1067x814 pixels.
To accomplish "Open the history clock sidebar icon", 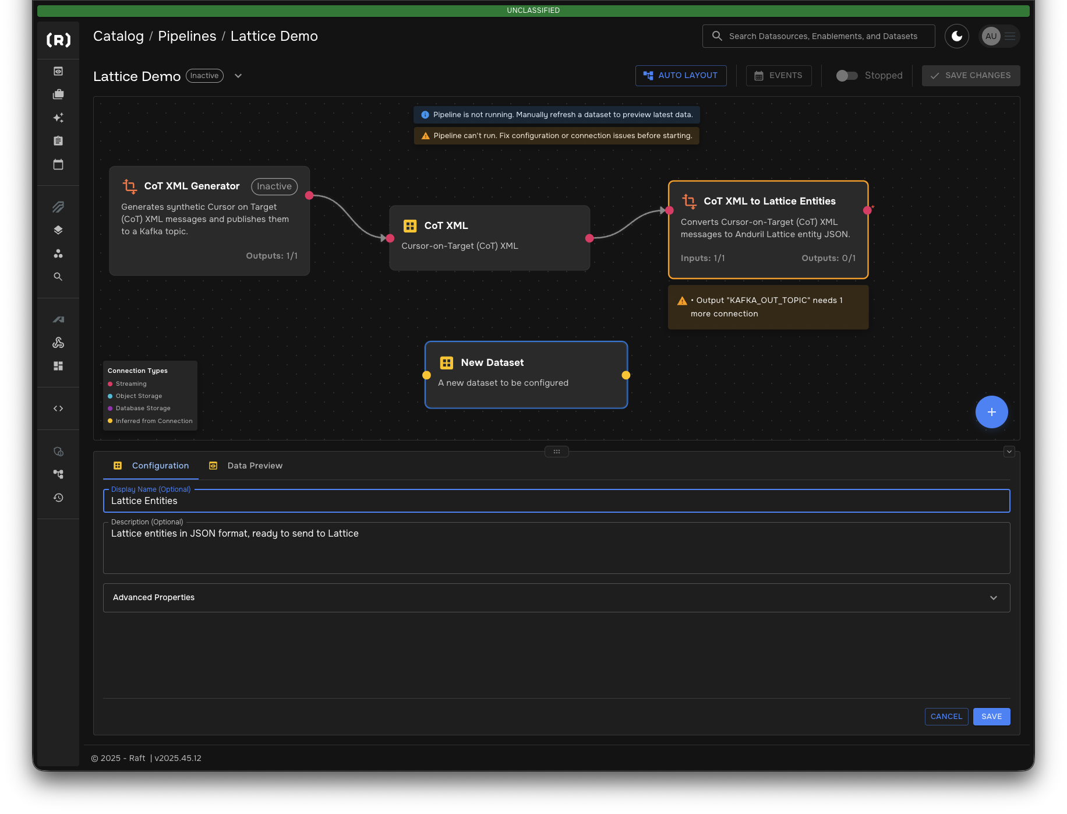I will click(58, 498).
